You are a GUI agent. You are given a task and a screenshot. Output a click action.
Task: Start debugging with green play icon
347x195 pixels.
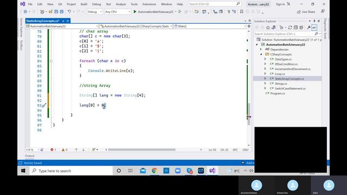135,12
